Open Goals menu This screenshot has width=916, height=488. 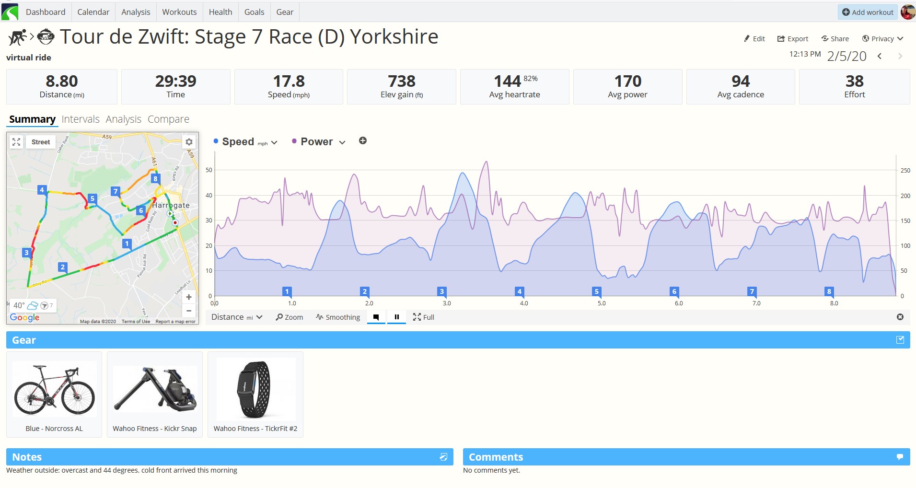click(254, 12)
